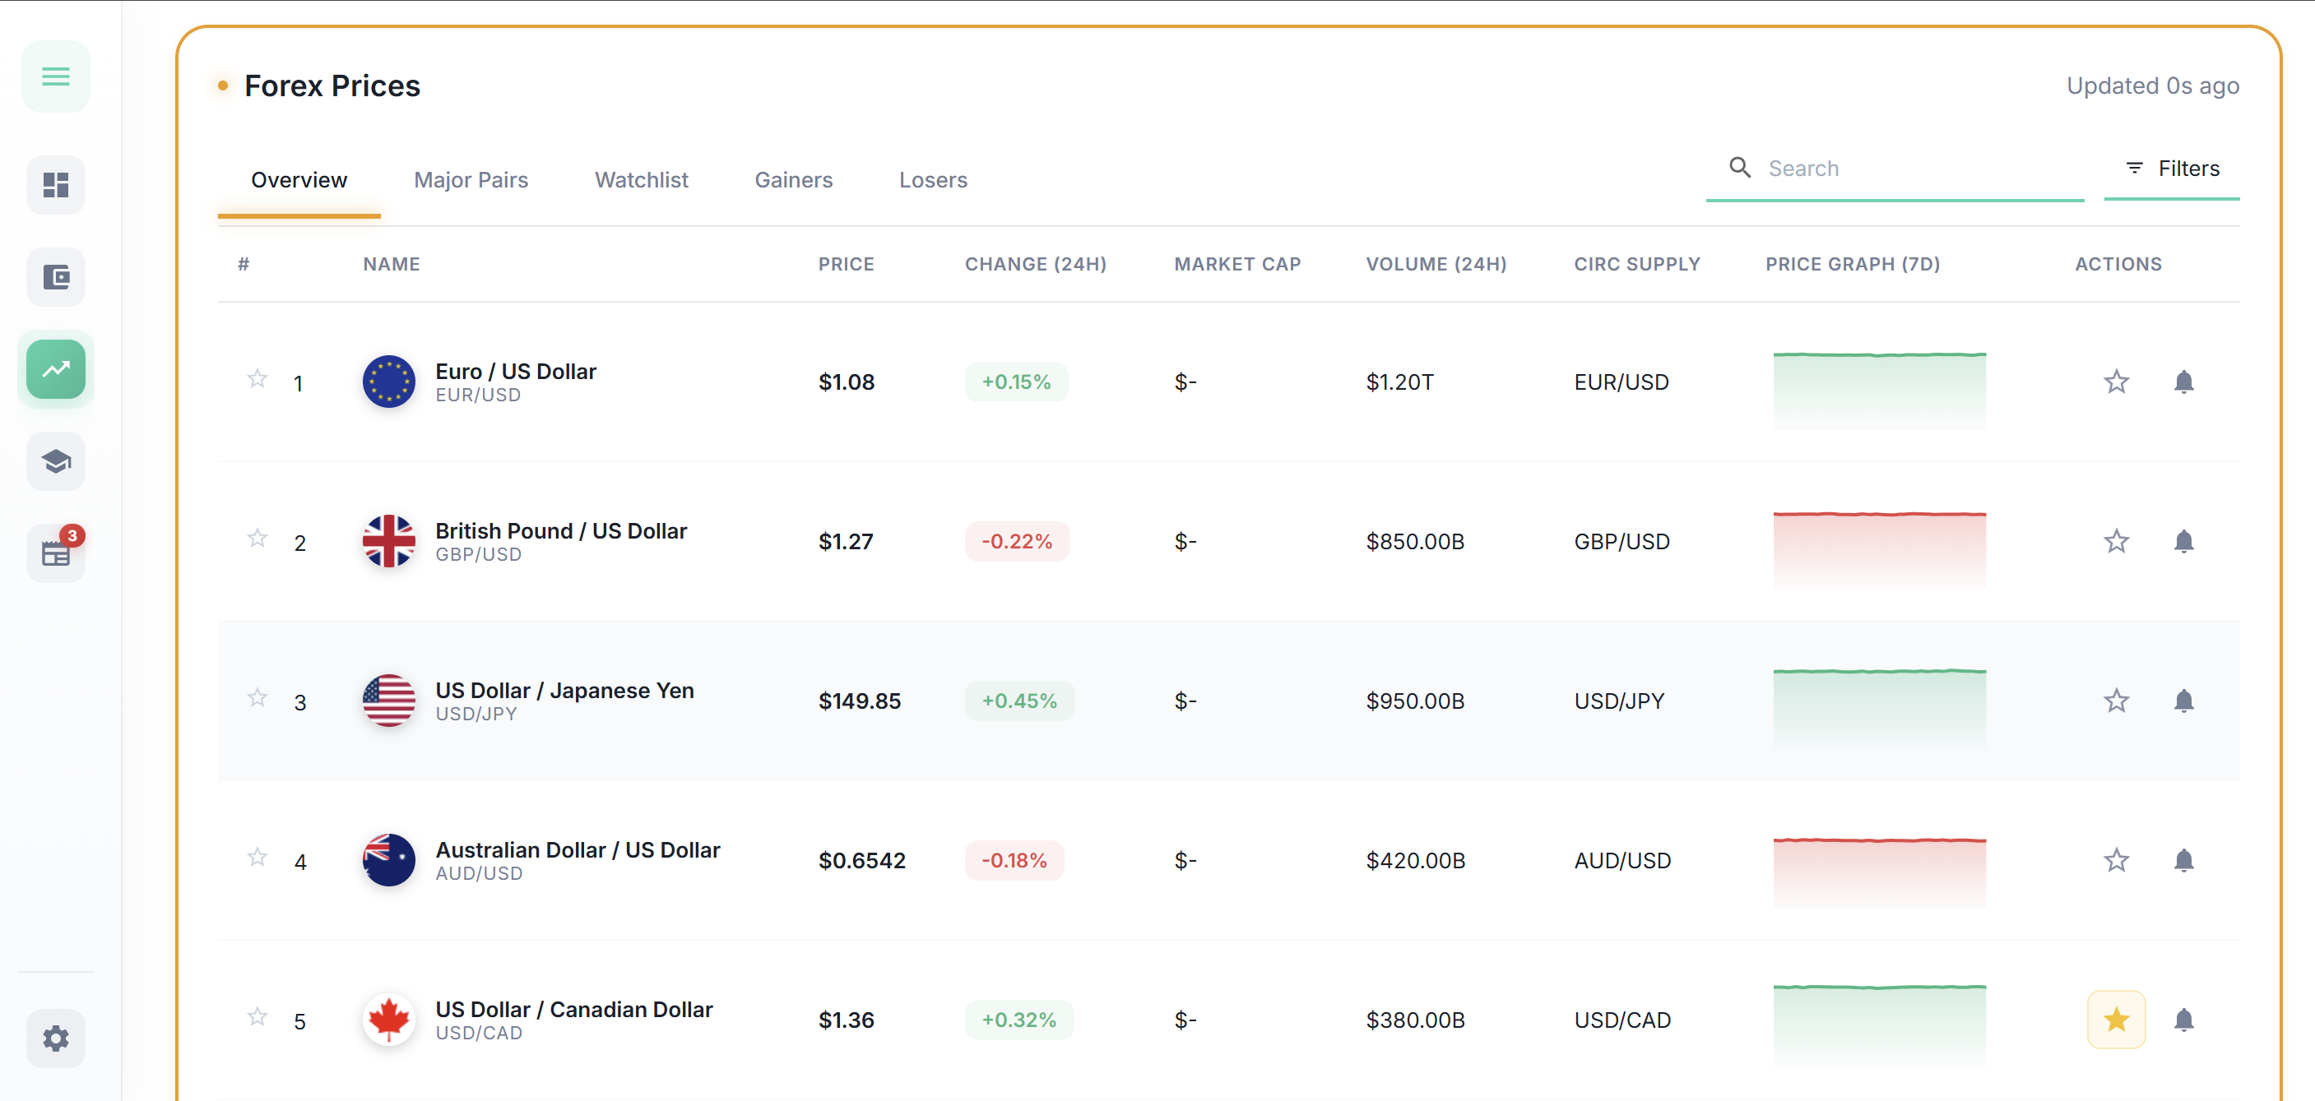Toggle favorite star in GBP/USD actions column
Image resolution: width=2315 pixels, height=1101 pixels.
pos(2115,542)
